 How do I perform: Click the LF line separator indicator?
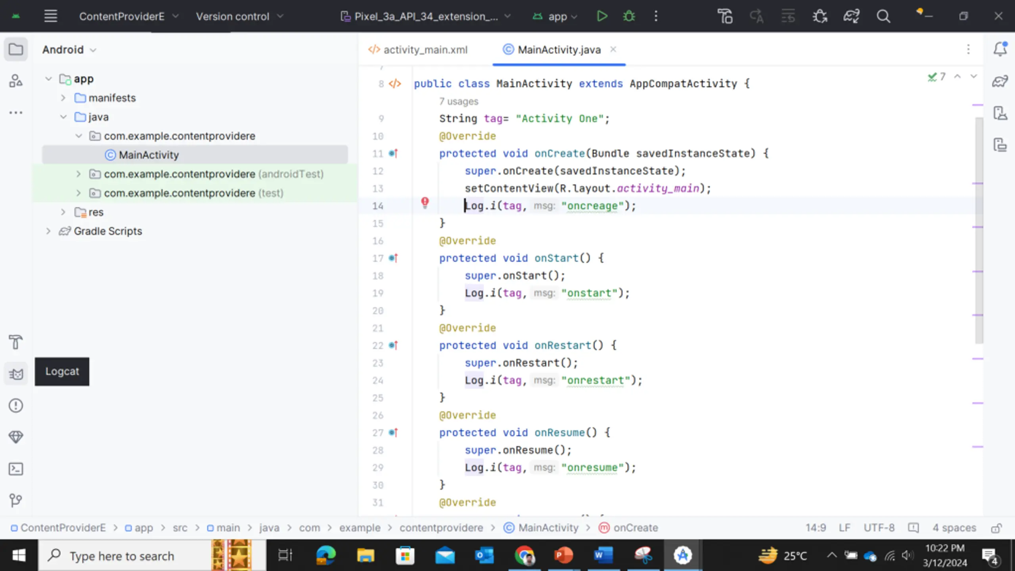pyautogui.click(x=845, y=528)
